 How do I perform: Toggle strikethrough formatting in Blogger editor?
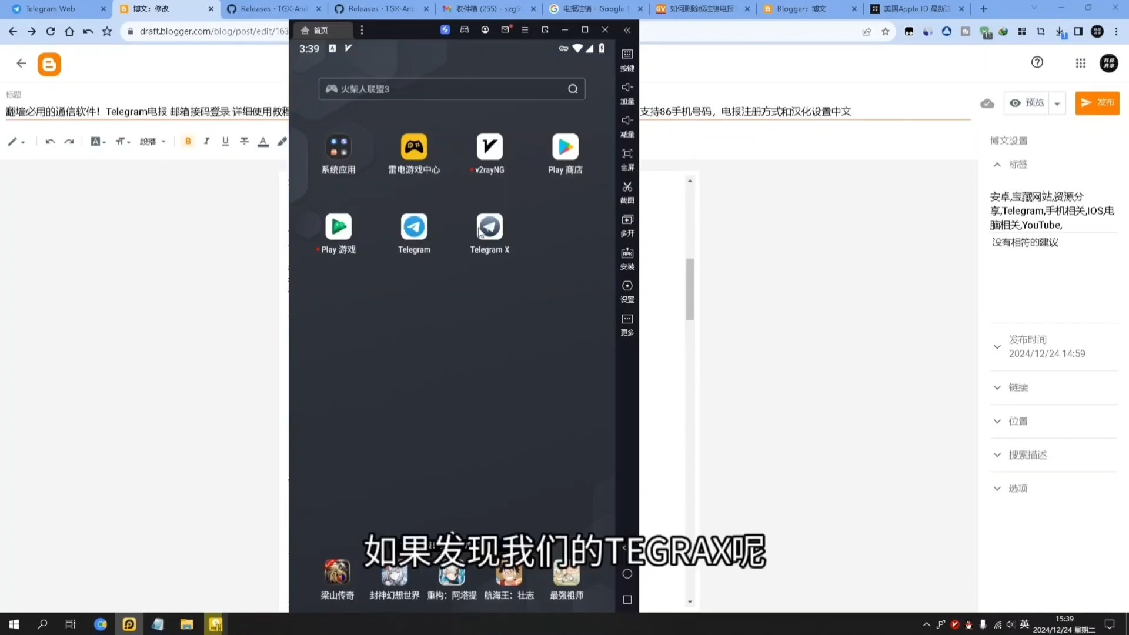point(244,141)
